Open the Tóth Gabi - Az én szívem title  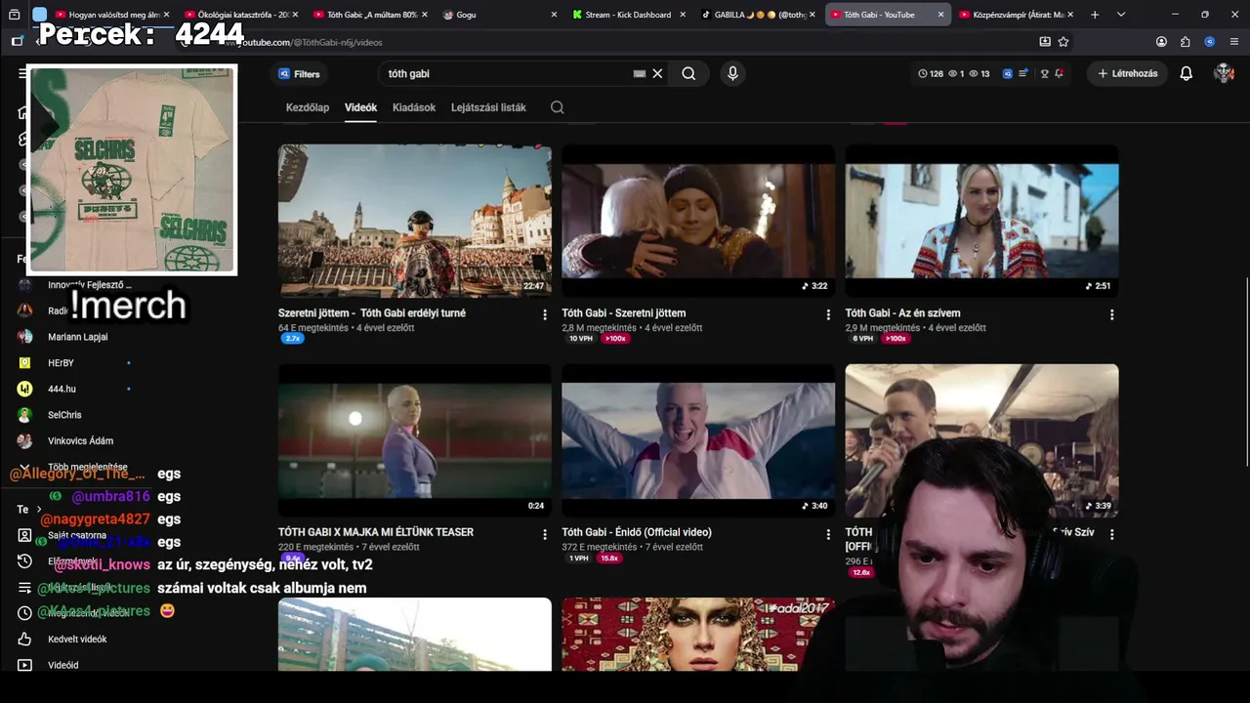click(902, 313)
